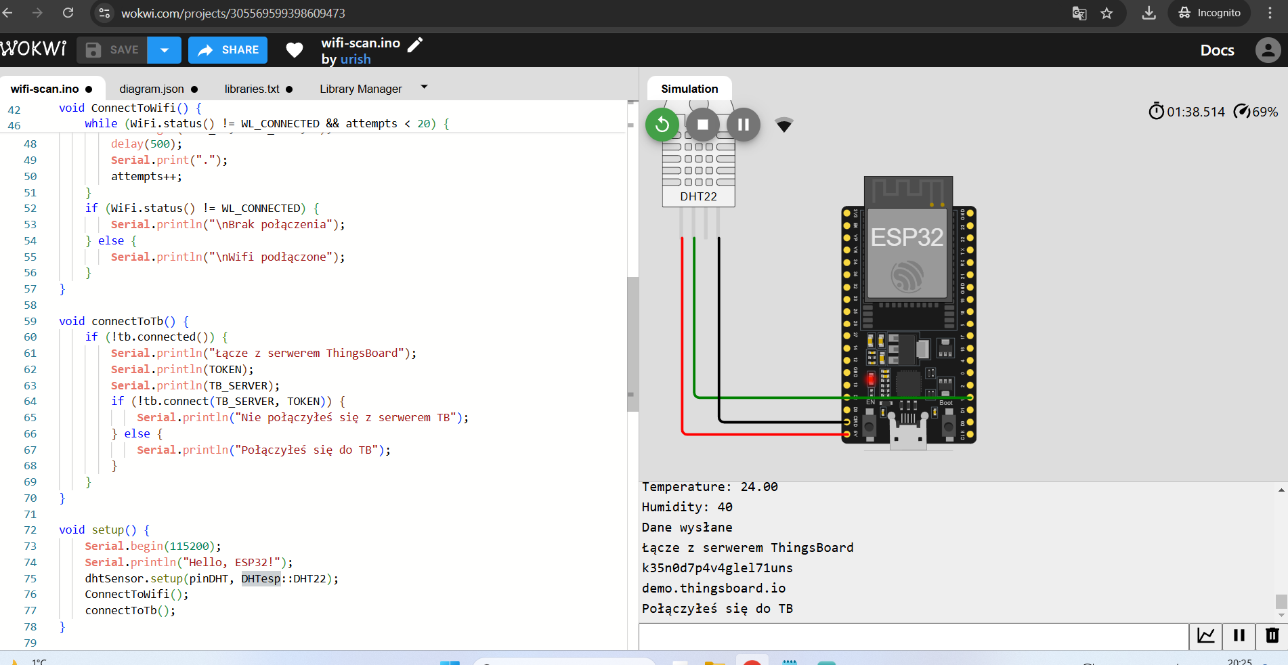Click the simulation timer icon
Image resolution: width=1288 pixels, height=665 pixels.
click(1156, 111)
